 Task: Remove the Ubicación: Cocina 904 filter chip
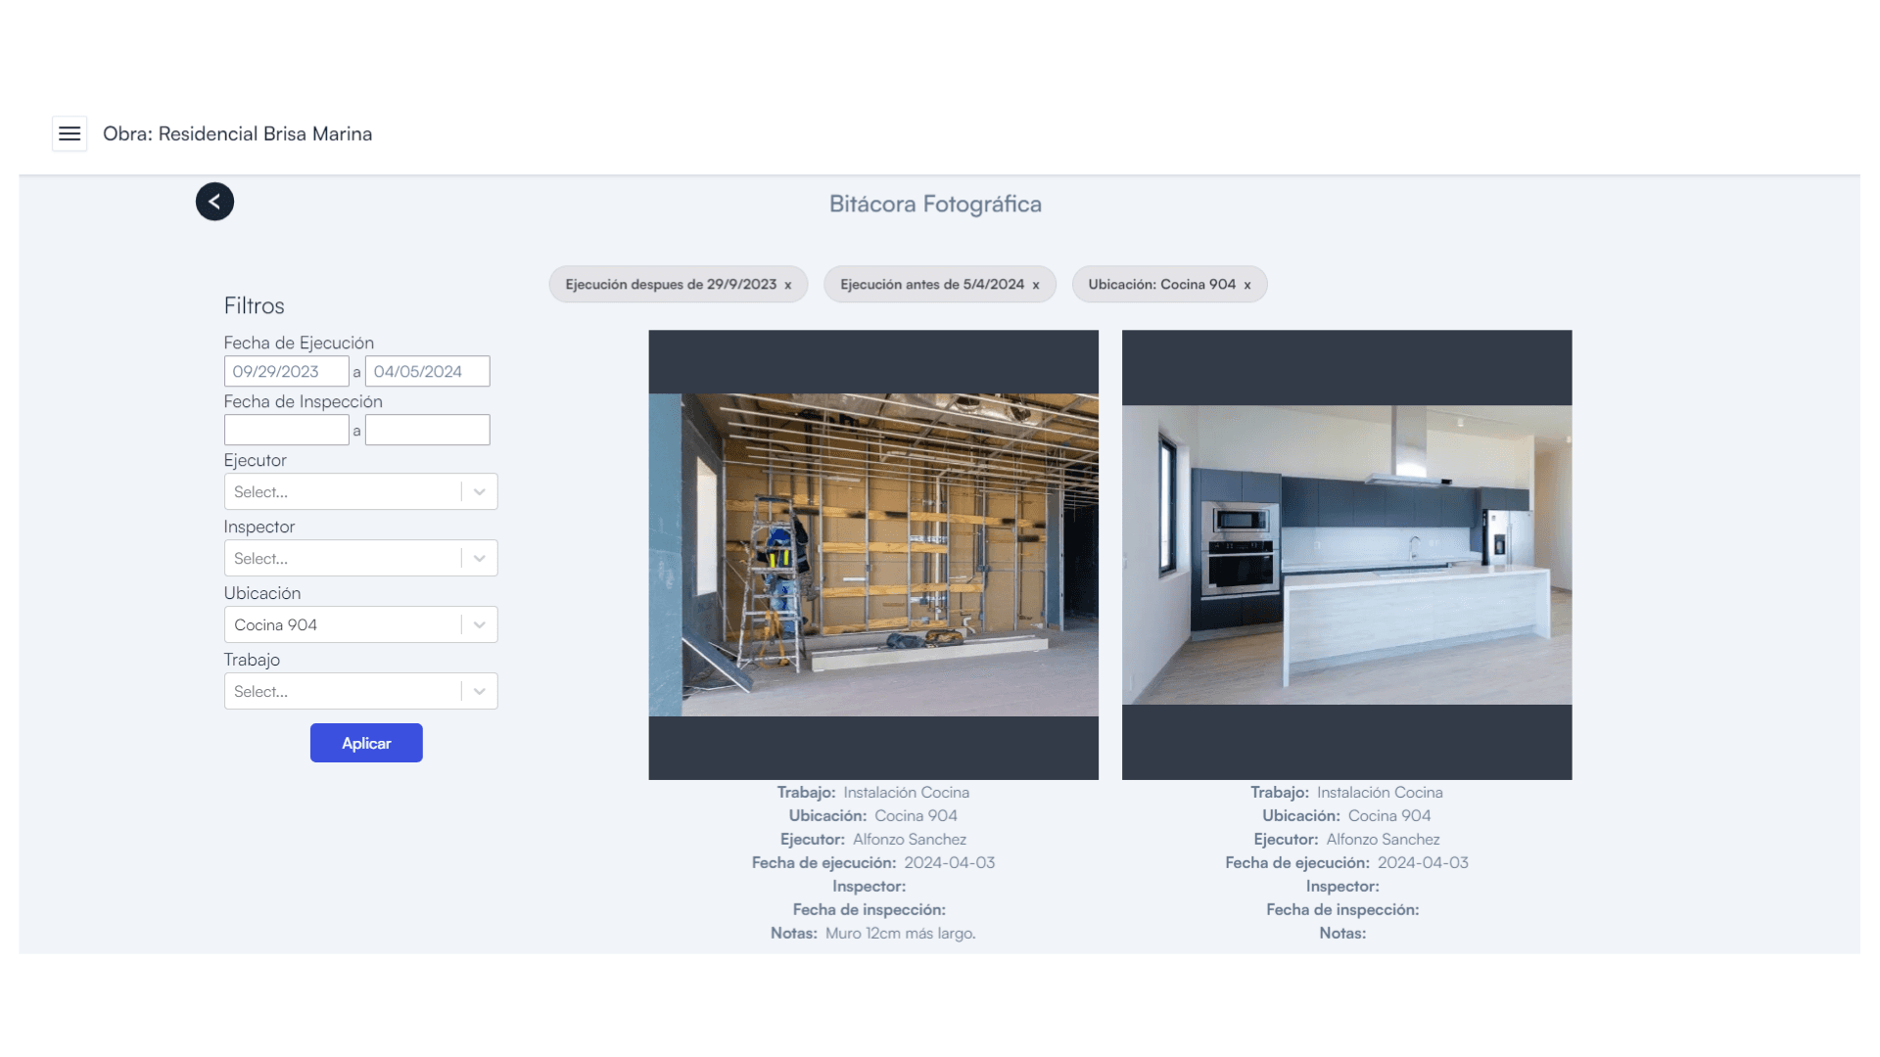point(1246,285)
